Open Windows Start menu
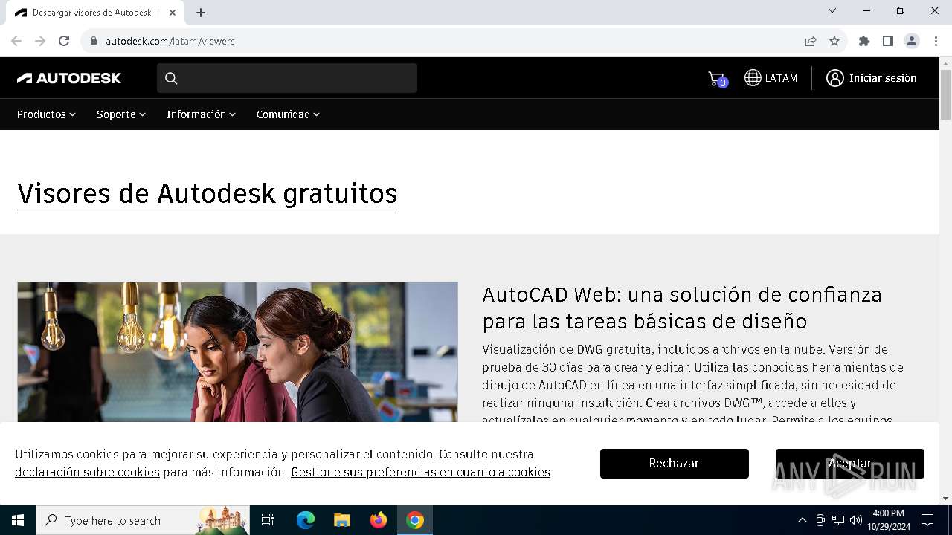The height and width of the screenshot is (535, 952). coord(18,520)
